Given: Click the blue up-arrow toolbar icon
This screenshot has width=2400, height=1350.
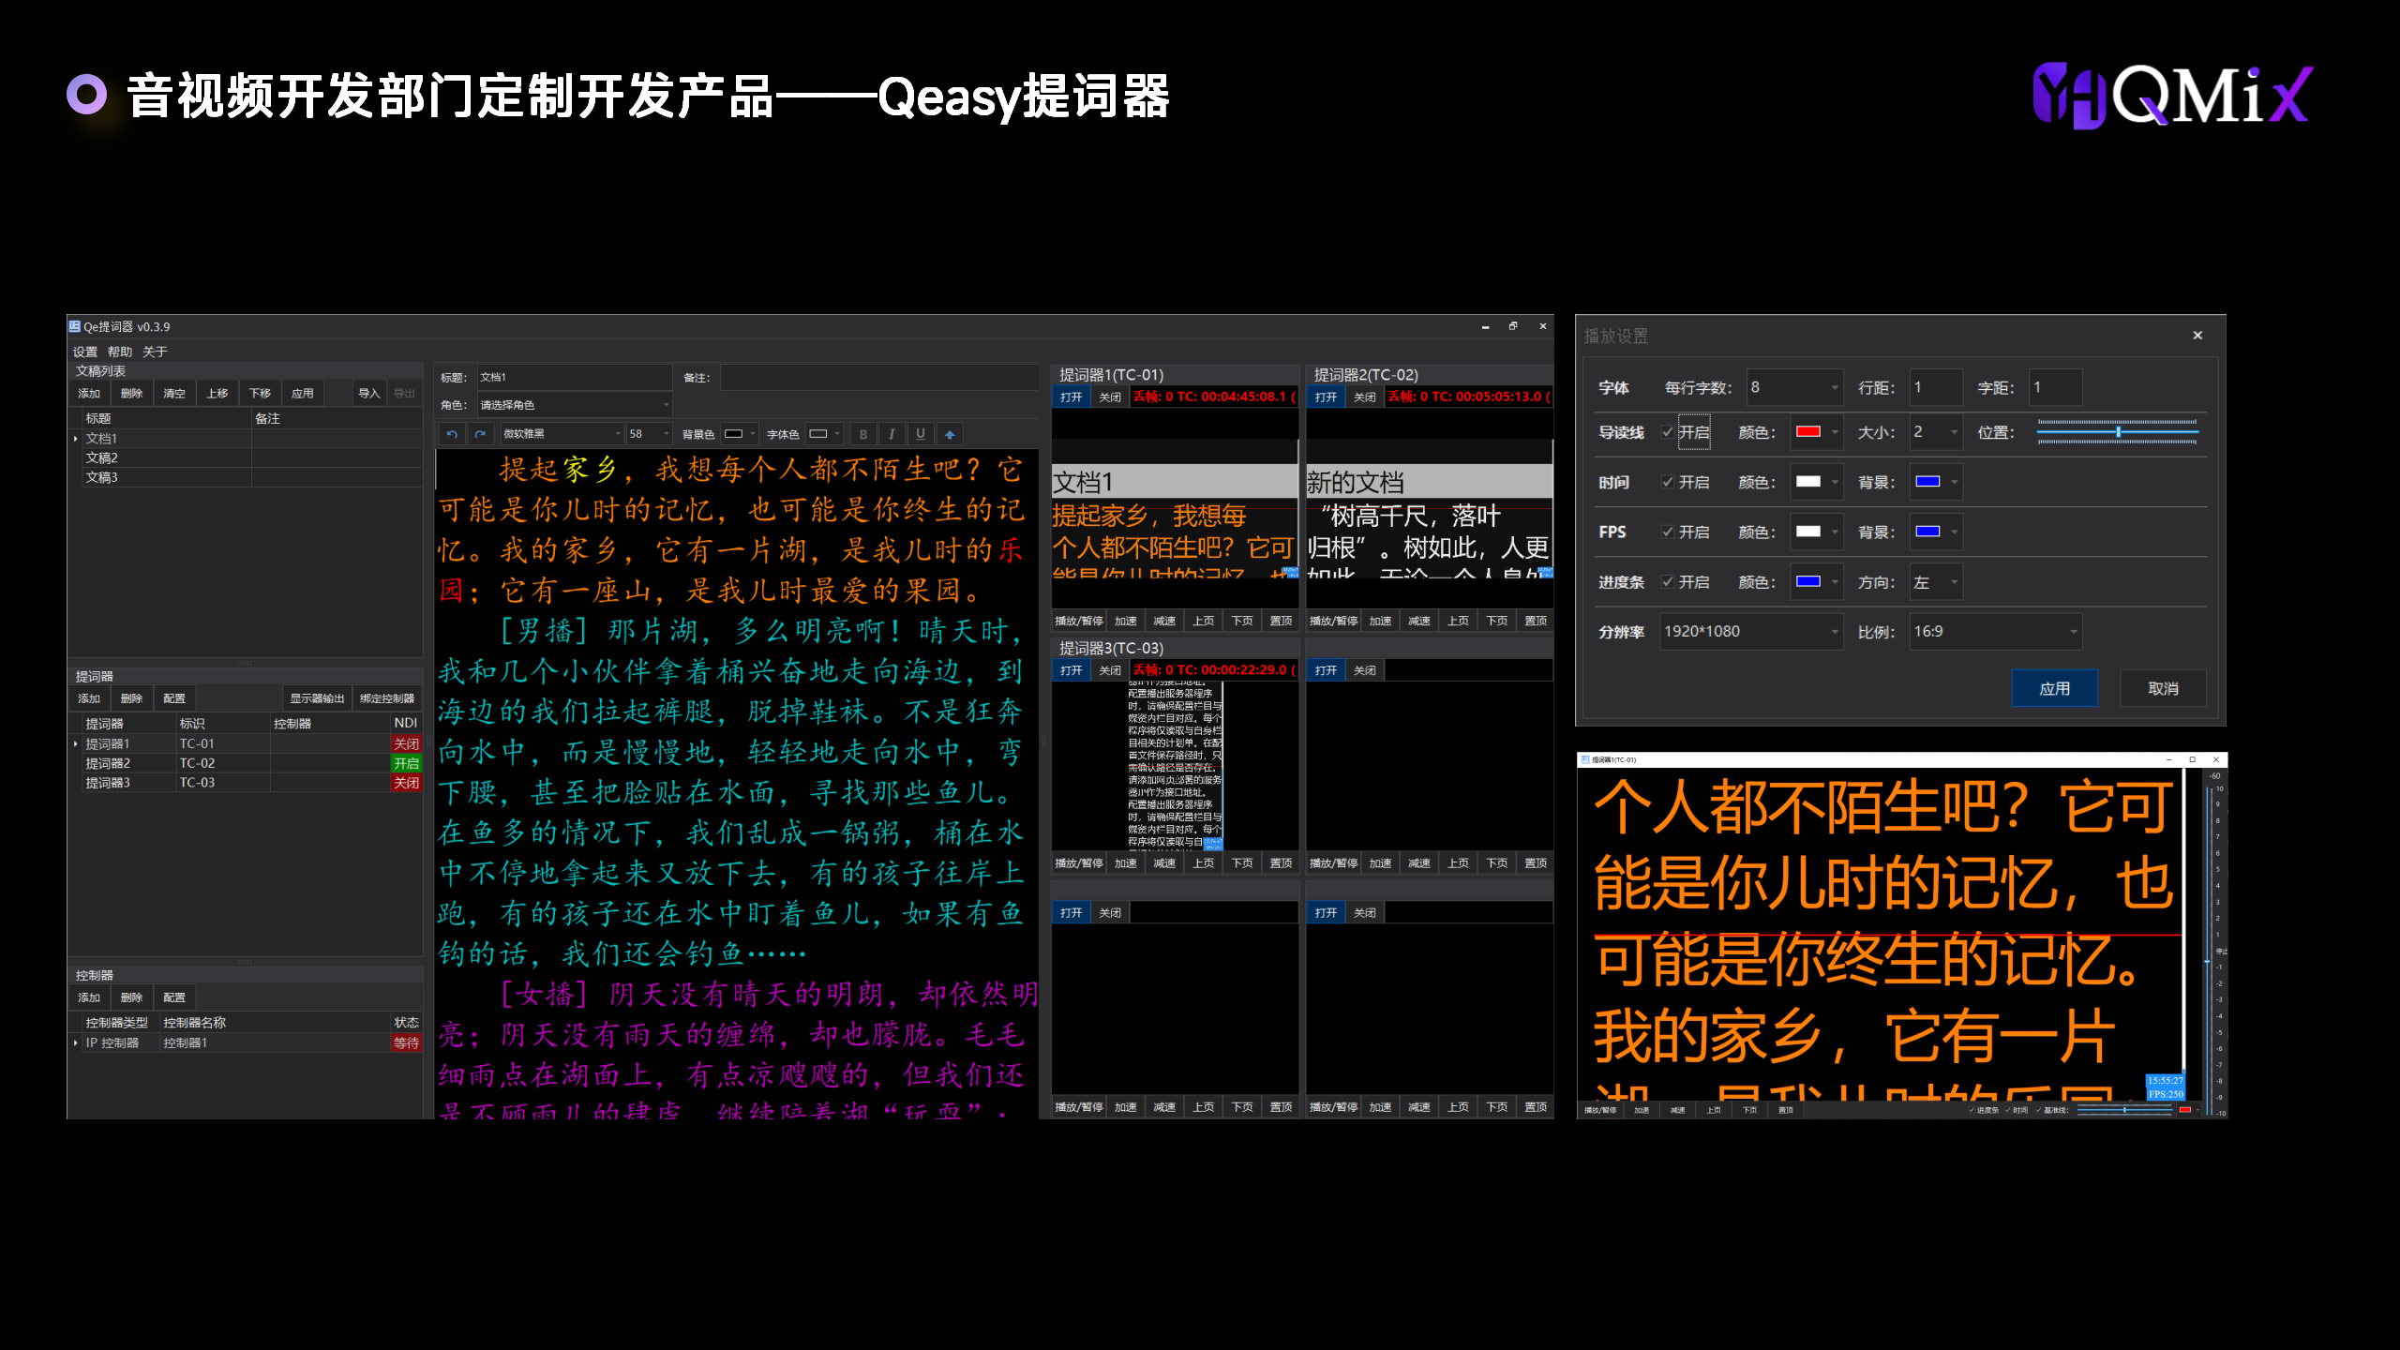Looking at the screenshot, I should pos(950,434).
